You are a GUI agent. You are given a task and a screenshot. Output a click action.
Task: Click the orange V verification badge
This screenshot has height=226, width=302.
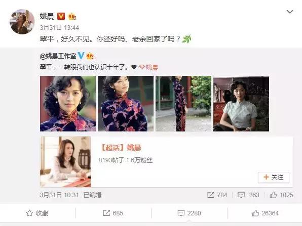tap(61, 16)
